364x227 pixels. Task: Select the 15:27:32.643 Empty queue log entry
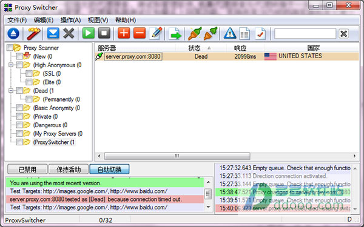click(x=283, y=168)
